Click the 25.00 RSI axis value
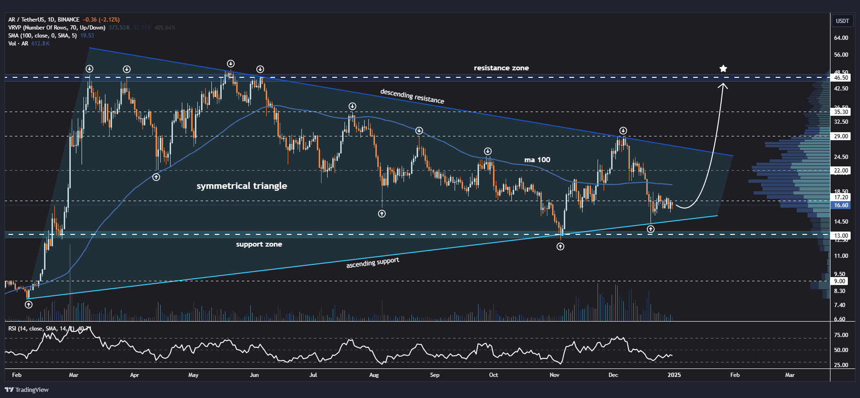 (841, 365)
